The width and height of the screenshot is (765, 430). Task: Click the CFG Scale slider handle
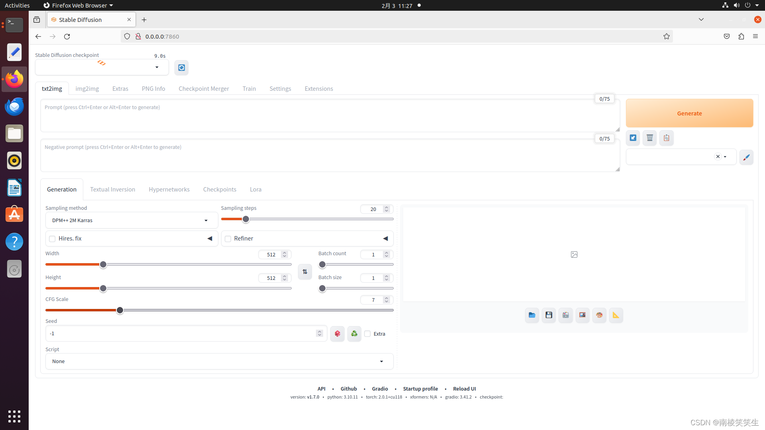pos(120,310)
